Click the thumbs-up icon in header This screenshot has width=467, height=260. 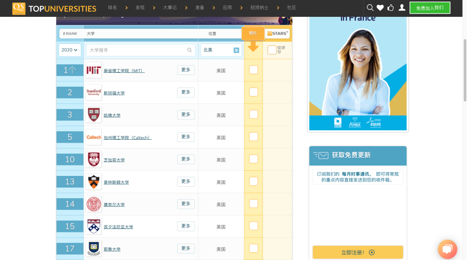point(390,8)
